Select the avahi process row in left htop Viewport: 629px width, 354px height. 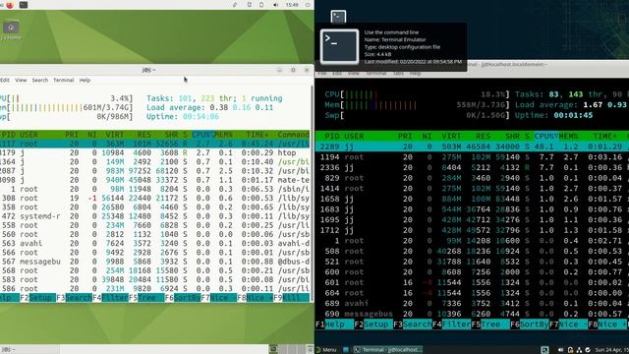[x=155, y=243]
